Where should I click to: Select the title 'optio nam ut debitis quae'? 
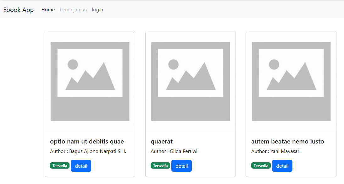pos(87,142)
